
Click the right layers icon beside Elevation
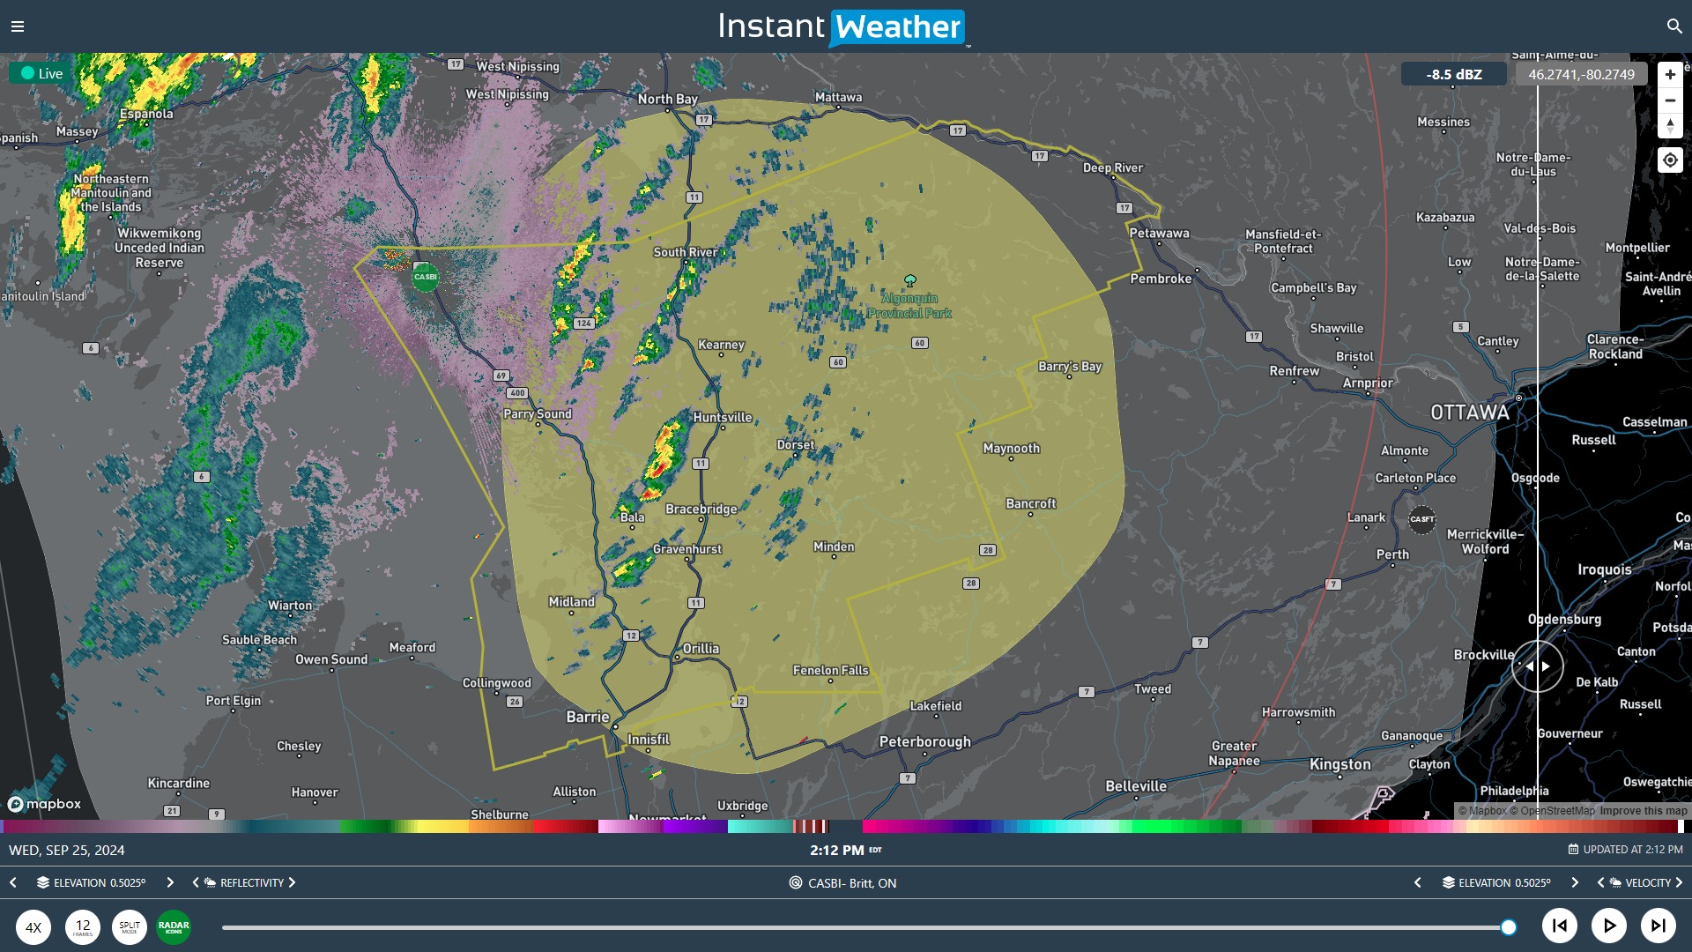click(x=1448, y=882)
